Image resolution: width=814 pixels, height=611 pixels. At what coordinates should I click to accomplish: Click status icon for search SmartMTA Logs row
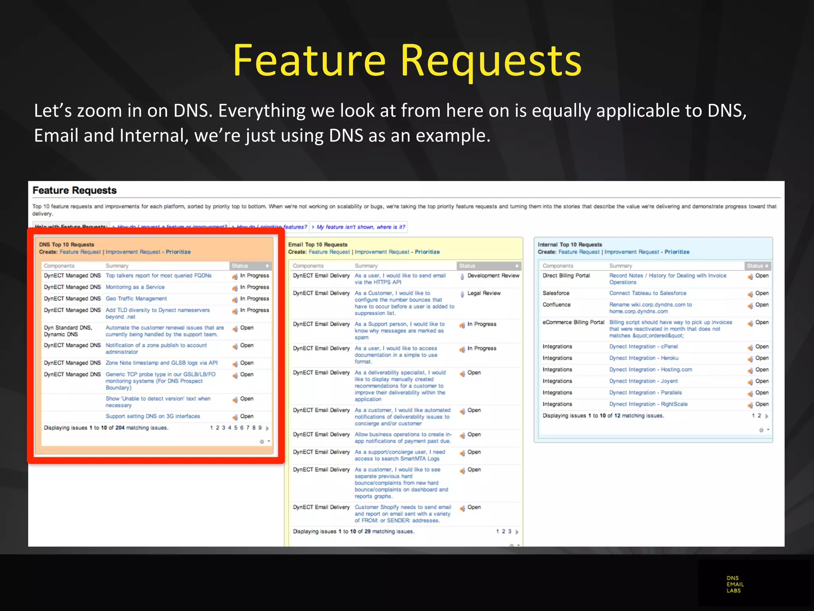(x=462, y=453)
